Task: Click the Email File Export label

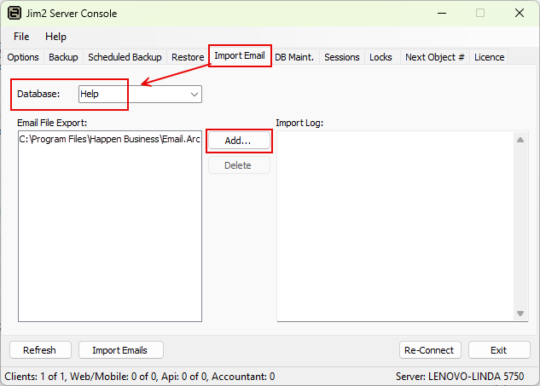Action: [52, 124]
